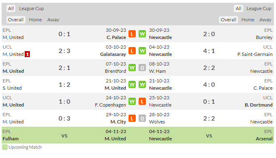Click the D badge for the Wolves match
This screenshot has width=276, height=158.
coord(142,119)
